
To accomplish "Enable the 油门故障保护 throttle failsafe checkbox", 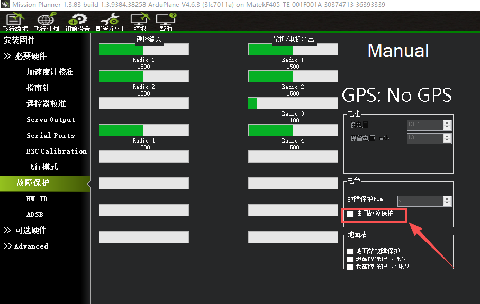I will [x=350, y=214].
